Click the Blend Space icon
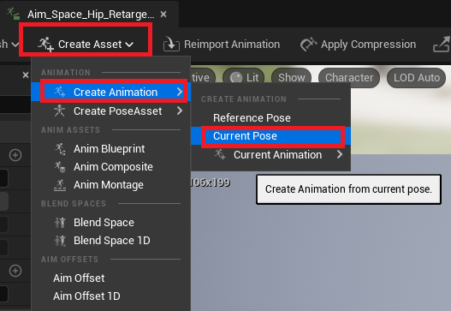The height and width of the screenshot is (311, 451). (x=60, y=223)
